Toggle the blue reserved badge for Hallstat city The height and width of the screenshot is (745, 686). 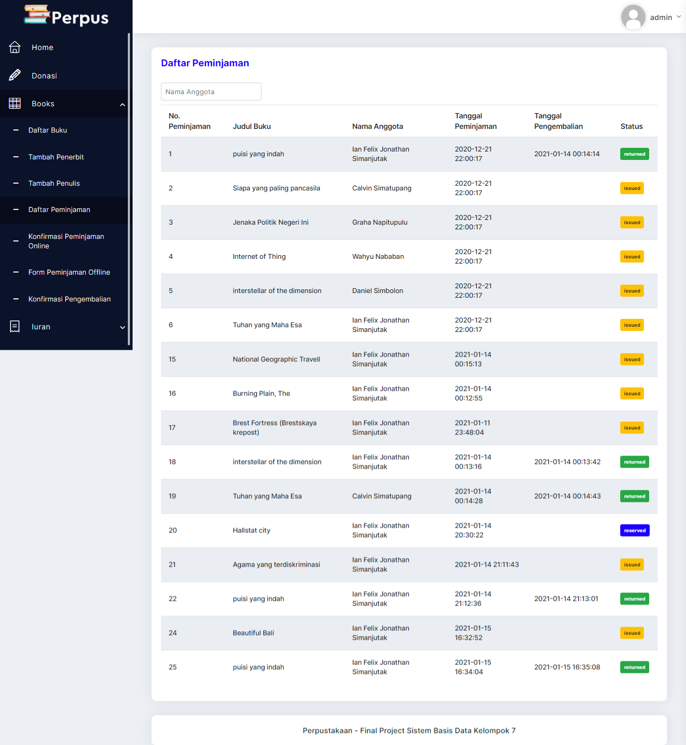[634, 530]
